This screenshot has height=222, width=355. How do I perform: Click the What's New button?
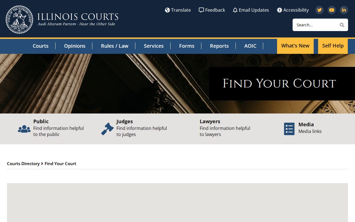[x=295, y=46]
